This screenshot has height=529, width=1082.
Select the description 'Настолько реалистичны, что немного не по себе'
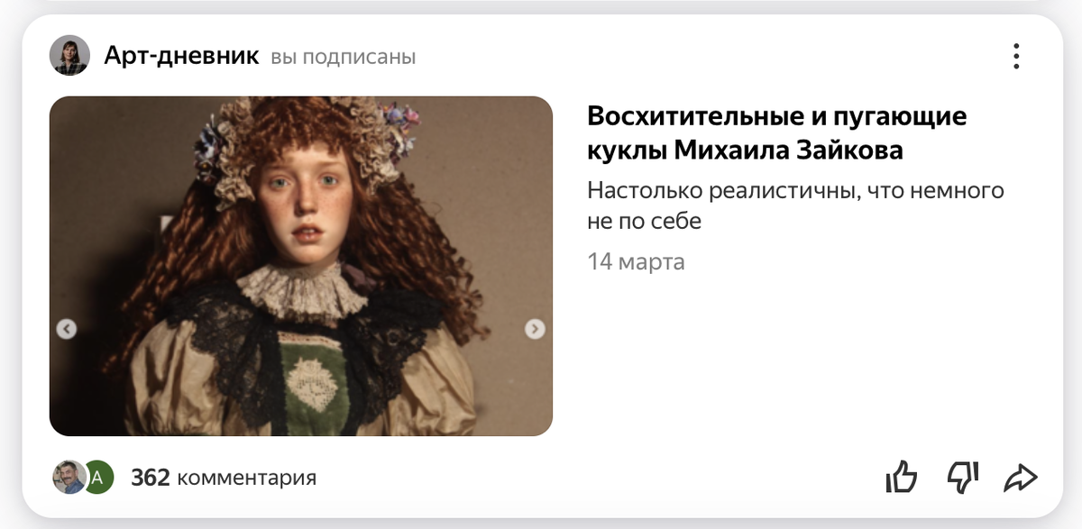(x=795, y=205)
